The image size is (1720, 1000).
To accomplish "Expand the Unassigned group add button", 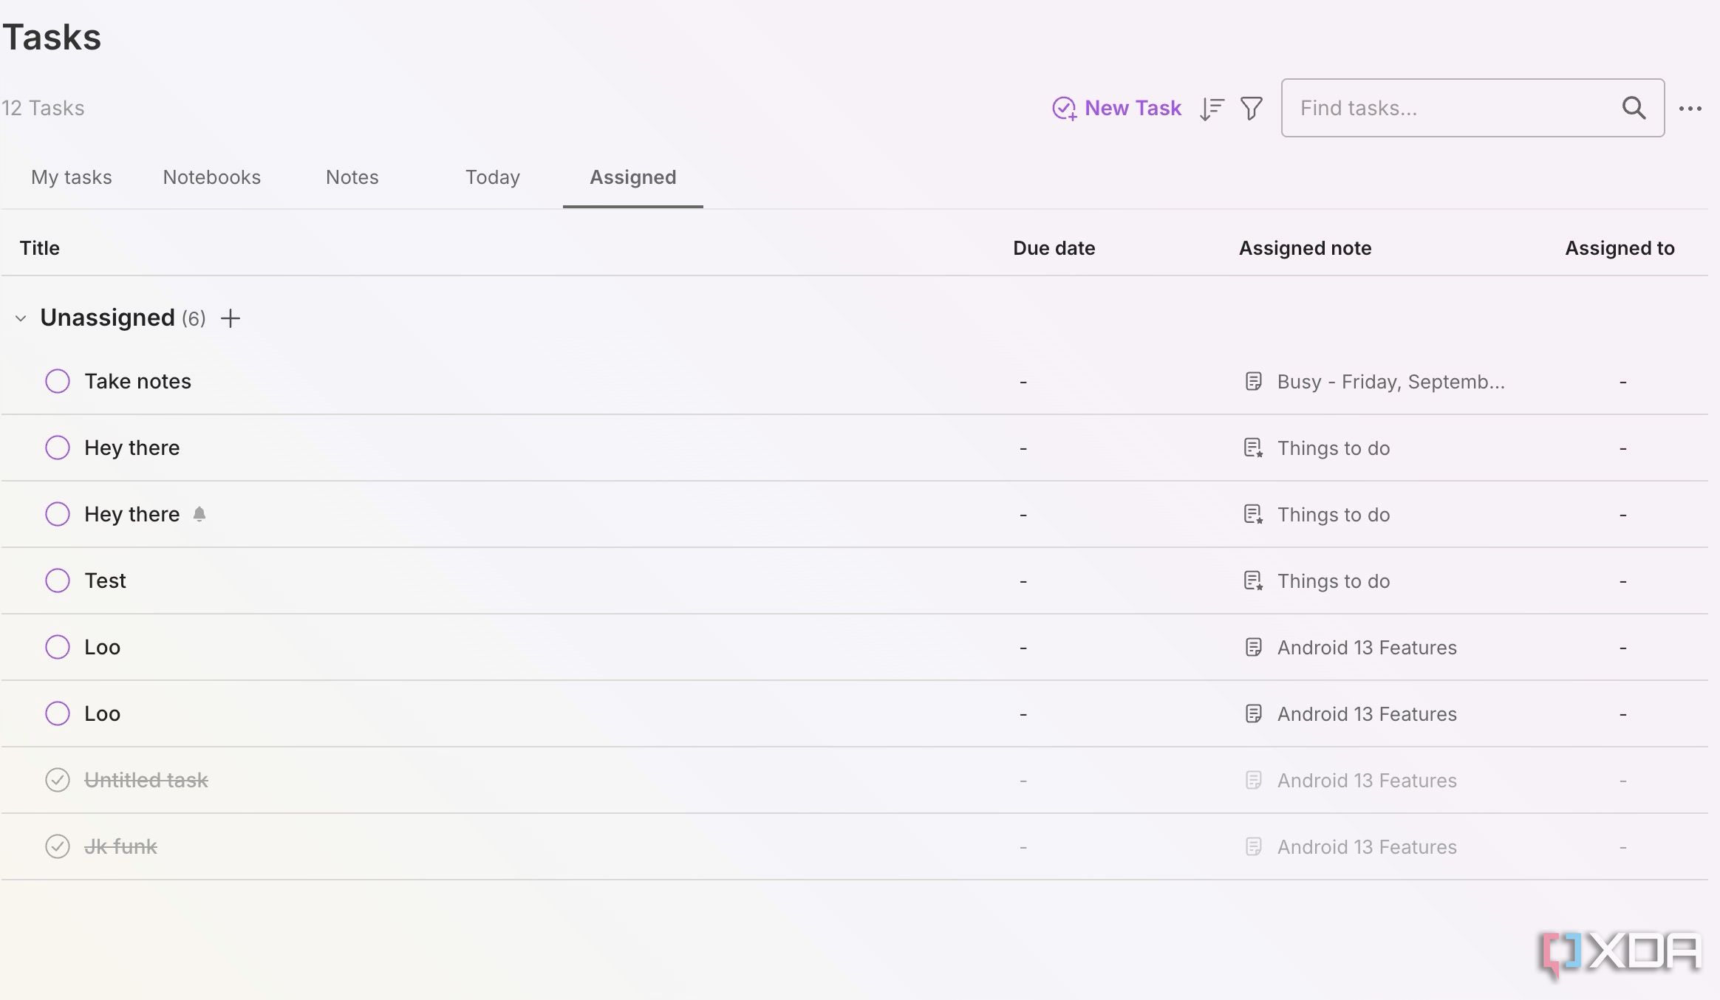I will [231, 317].
